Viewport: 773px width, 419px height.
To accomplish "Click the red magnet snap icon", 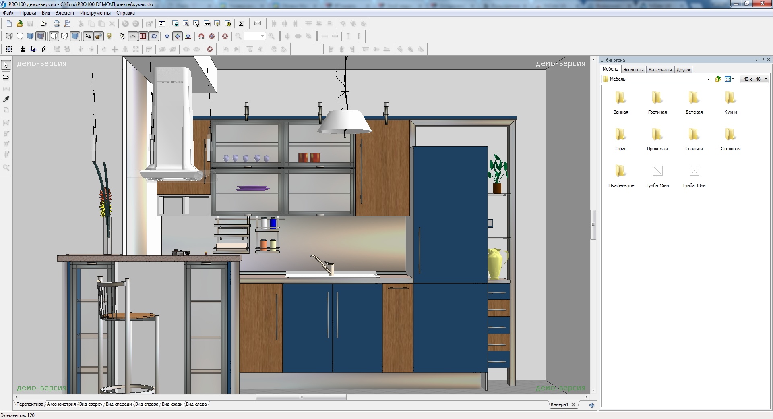I will [x=201, y=36].
